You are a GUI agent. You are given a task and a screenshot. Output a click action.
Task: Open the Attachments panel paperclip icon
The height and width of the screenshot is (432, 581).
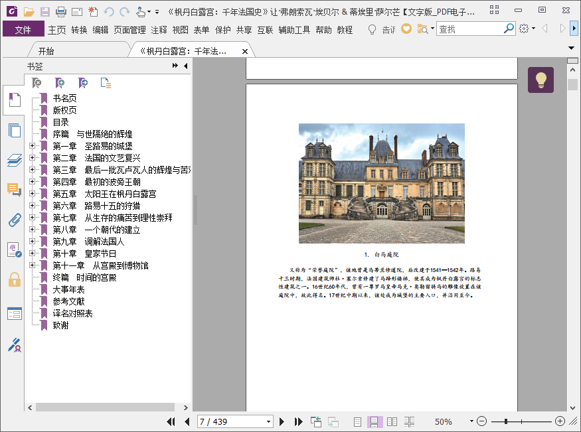tap(14, 220)
